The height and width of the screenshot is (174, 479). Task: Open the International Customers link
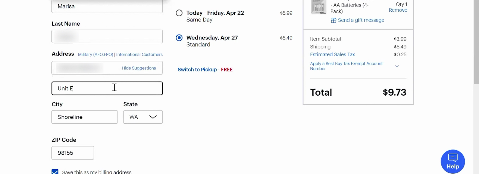(x=139, y=54)
